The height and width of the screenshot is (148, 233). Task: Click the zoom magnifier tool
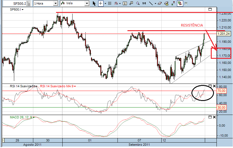coord(138,3)
